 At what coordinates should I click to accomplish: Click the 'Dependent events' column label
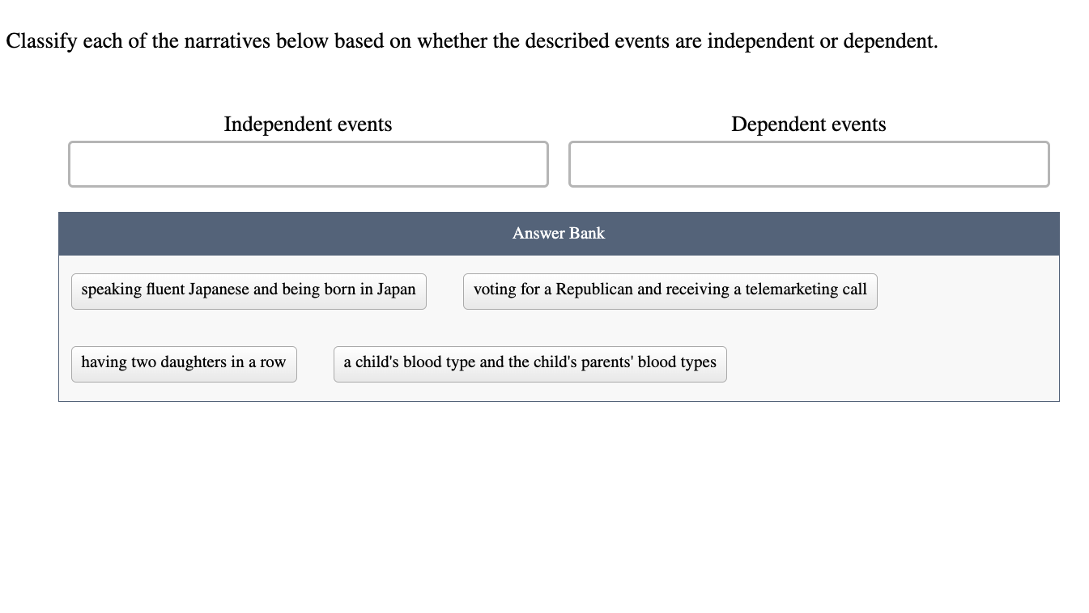click(807, 124)
